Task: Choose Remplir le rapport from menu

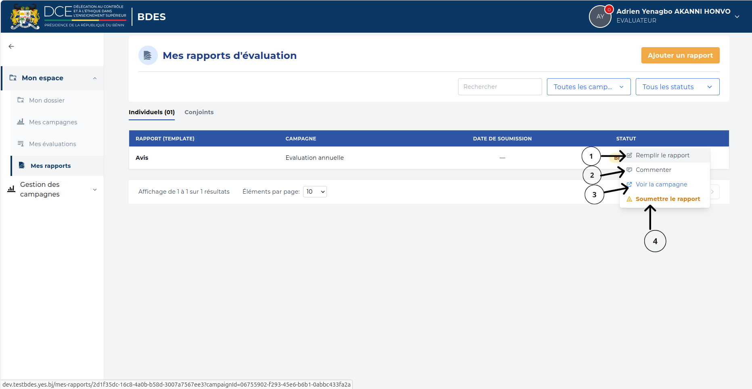Action: pyautogui.click(x=664, y=155)
